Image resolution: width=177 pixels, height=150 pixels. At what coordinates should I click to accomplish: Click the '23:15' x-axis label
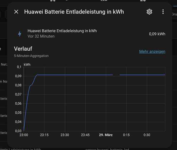(44, 135)
